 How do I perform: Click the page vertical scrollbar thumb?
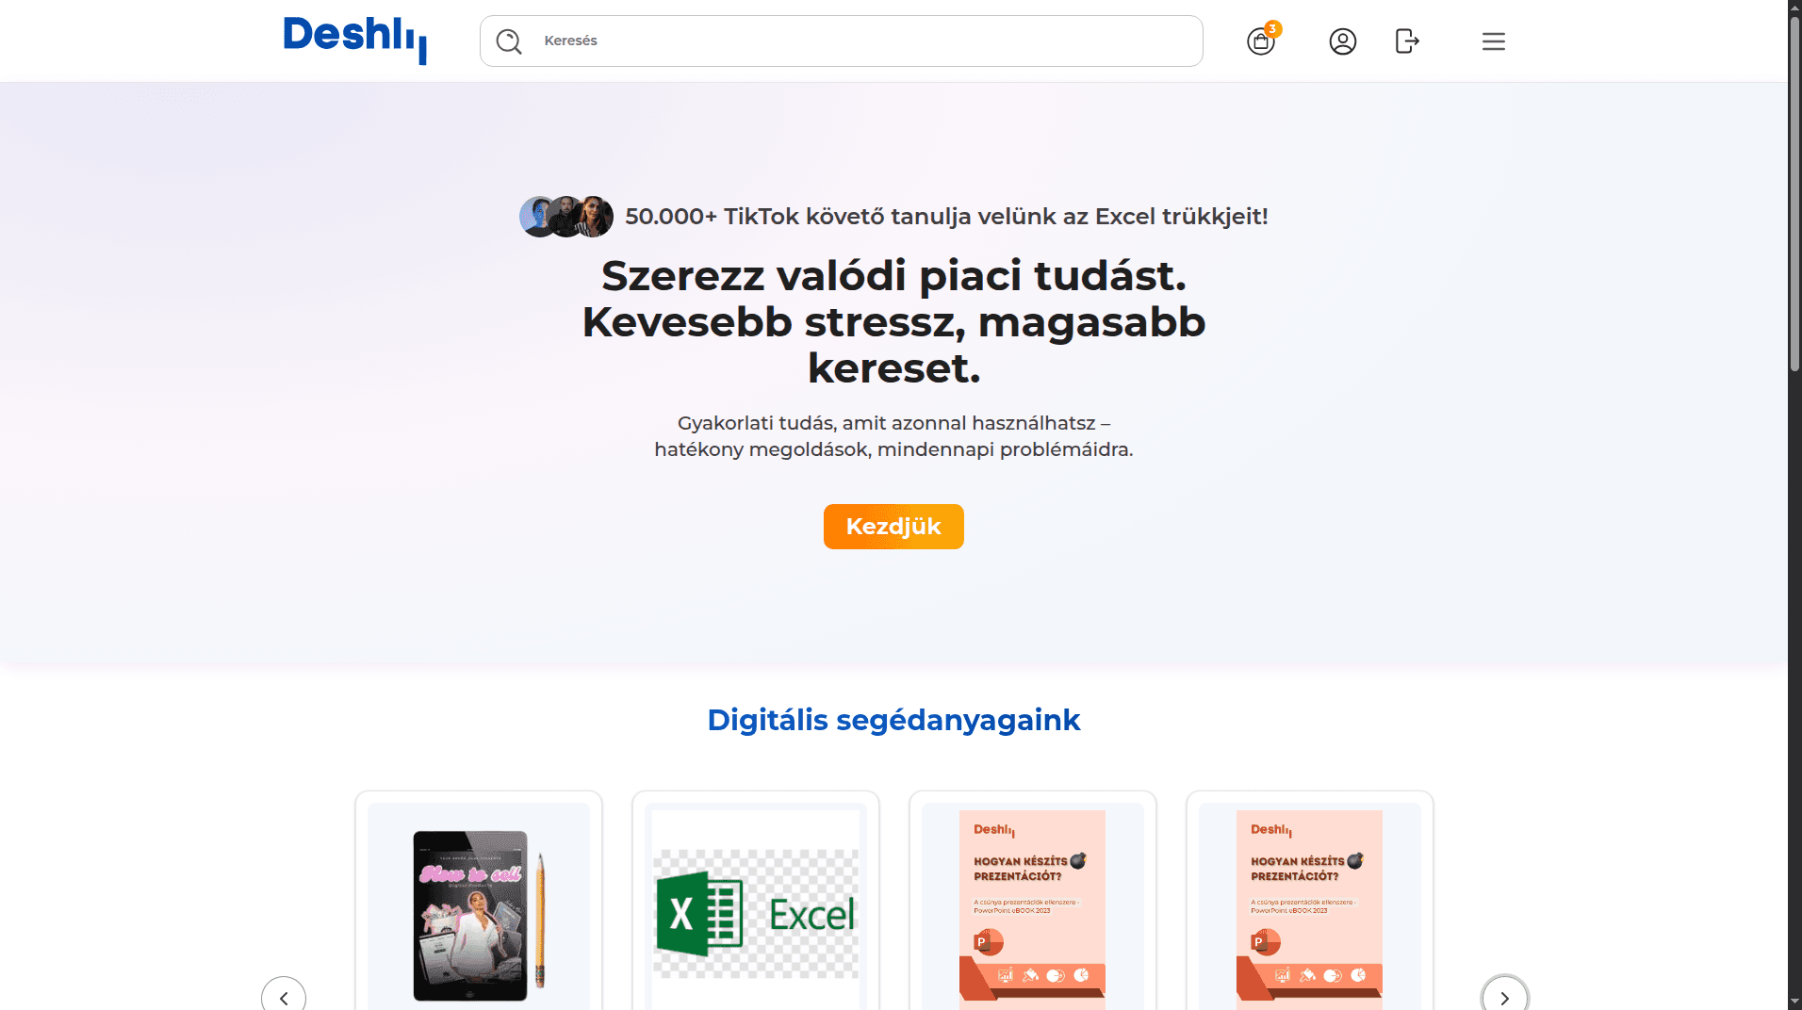1794,193
